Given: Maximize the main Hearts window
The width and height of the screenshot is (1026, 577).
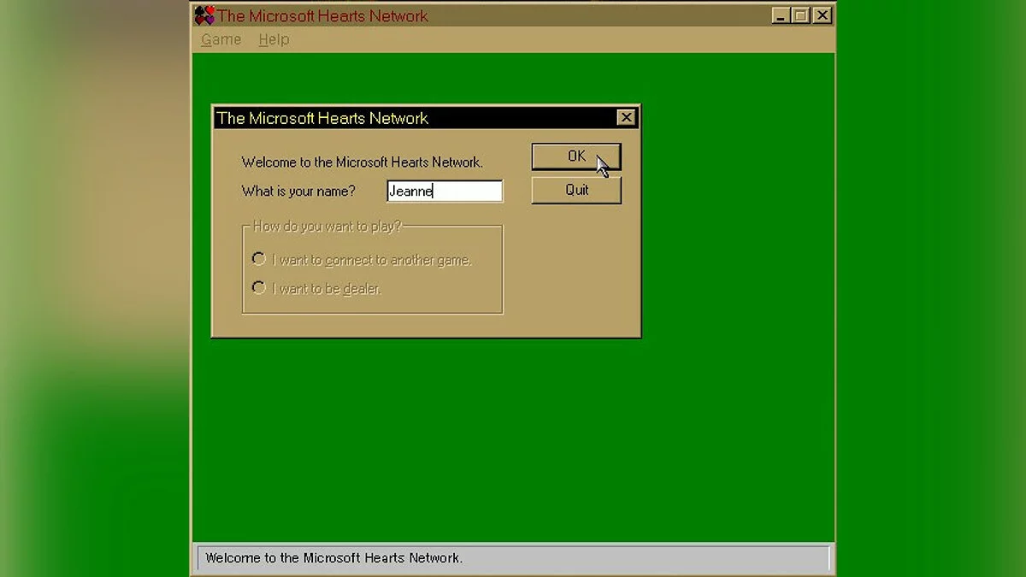Looking at the screenshot, I should 800,15.
